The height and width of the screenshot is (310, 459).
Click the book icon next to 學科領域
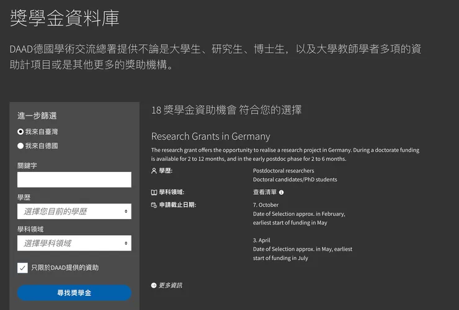pyautogui.click(x=154, y=192)
